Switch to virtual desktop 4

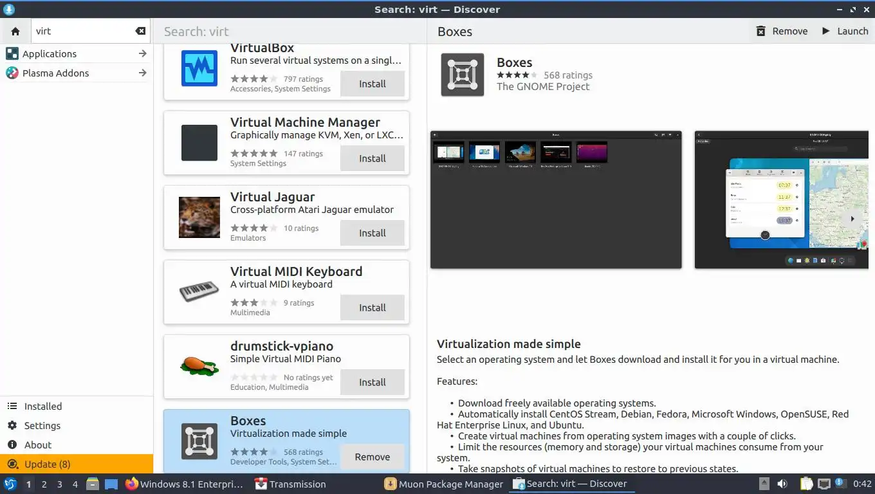pyautogui.click(x=75, y=484)
